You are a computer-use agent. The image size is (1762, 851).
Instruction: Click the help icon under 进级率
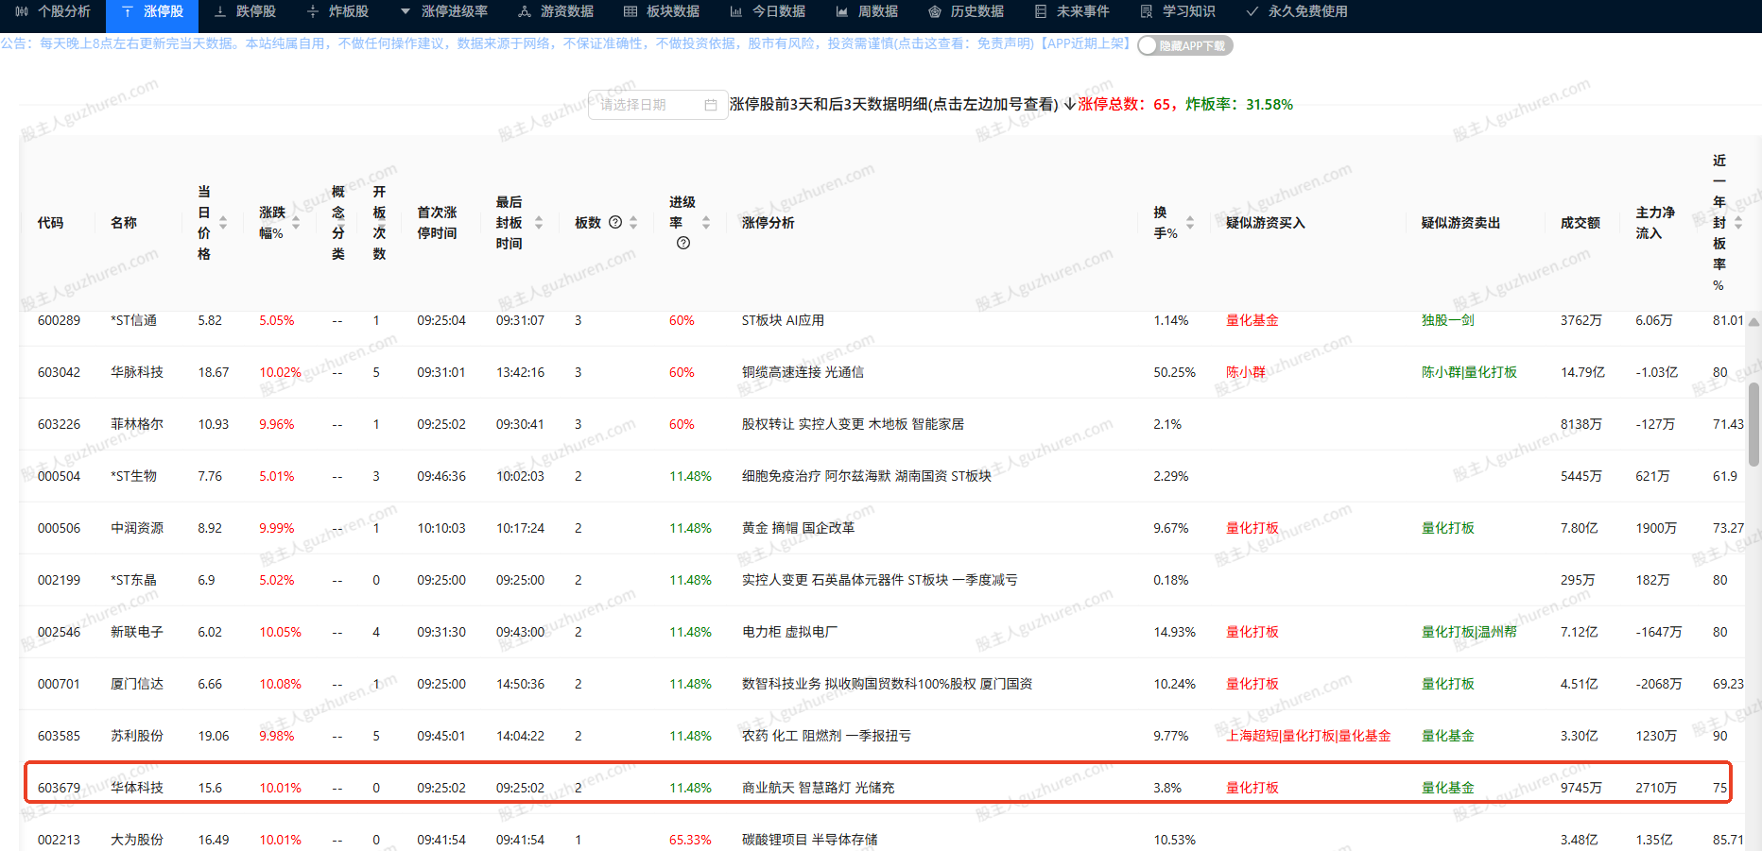pyautogui.click(x=683, y=243)
